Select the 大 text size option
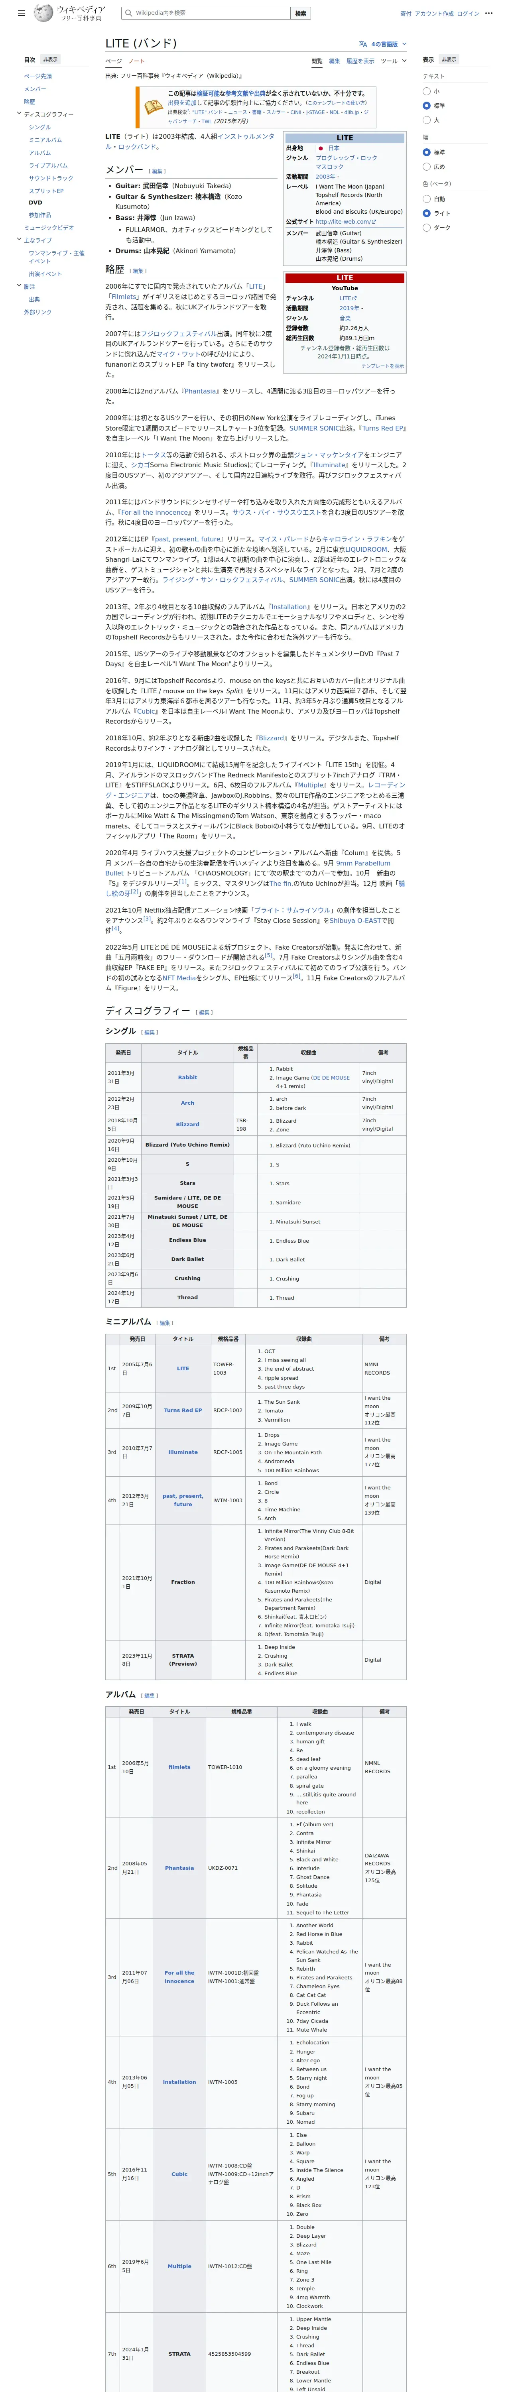 [x=427, y=120]
